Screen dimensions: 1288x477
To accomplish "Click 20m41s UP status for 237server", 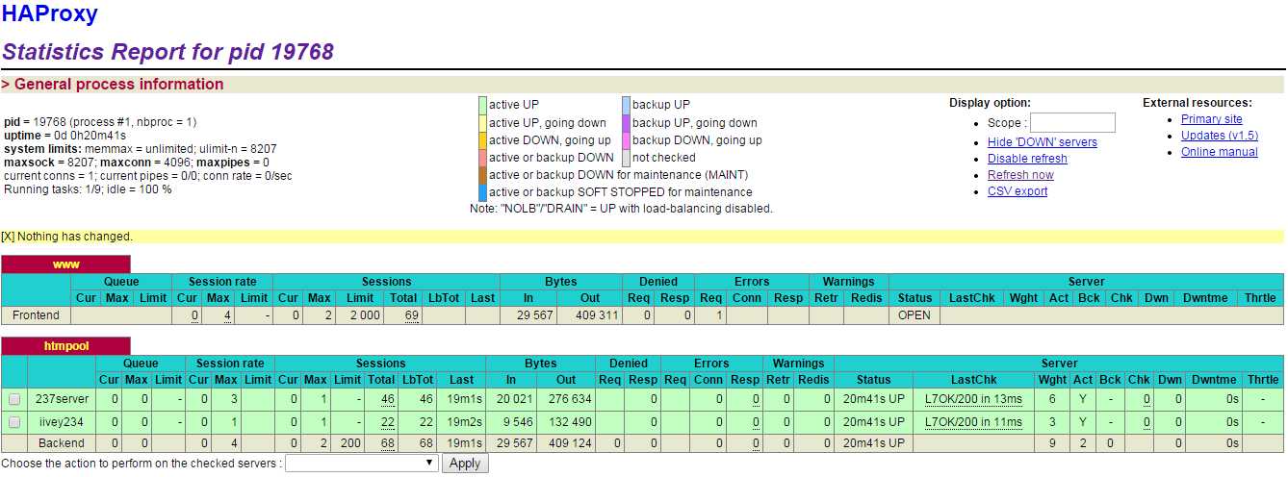I will tap(873, 399).
